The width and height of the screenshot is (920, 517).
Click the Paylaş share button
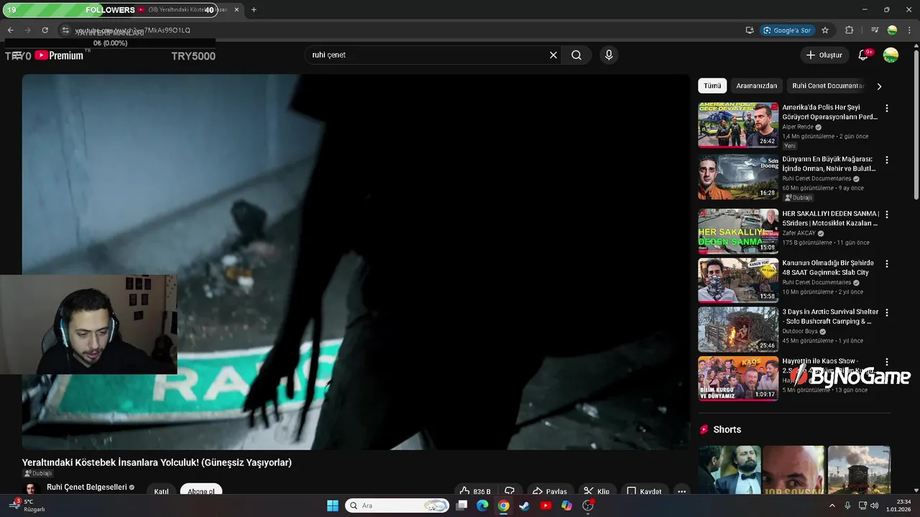point(550,491)
